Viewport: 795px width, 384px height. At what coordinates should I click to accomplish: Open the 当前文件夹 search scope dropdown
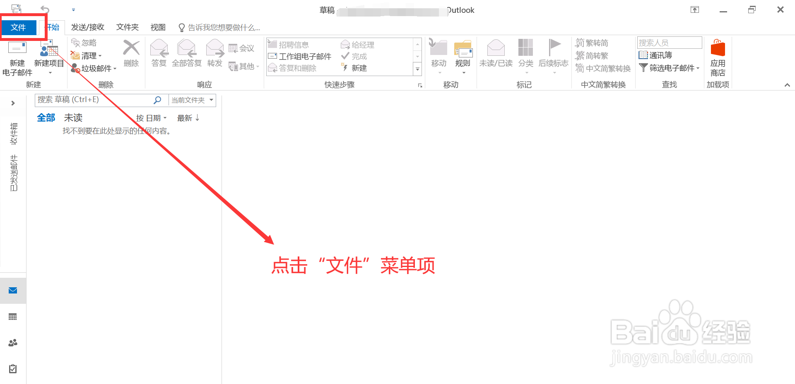tap(192, 100)
